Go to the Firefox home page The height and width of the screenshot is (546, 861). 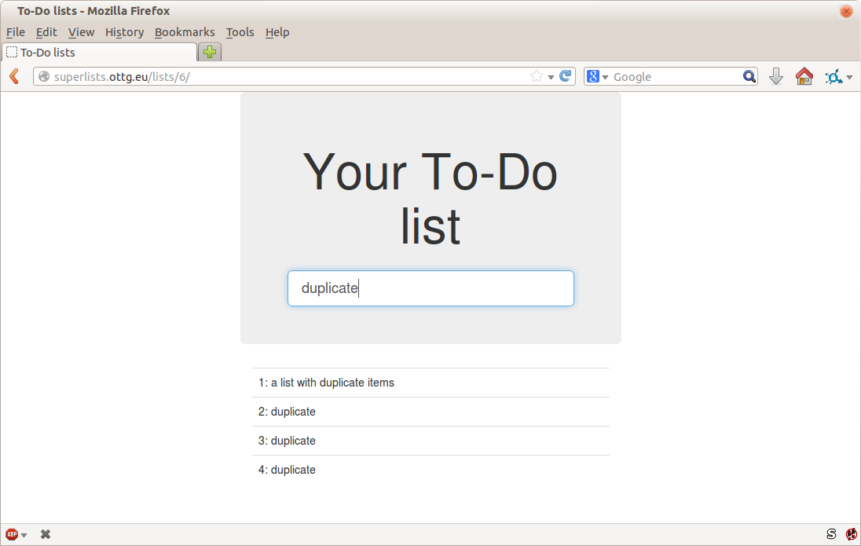coord(804,76)
